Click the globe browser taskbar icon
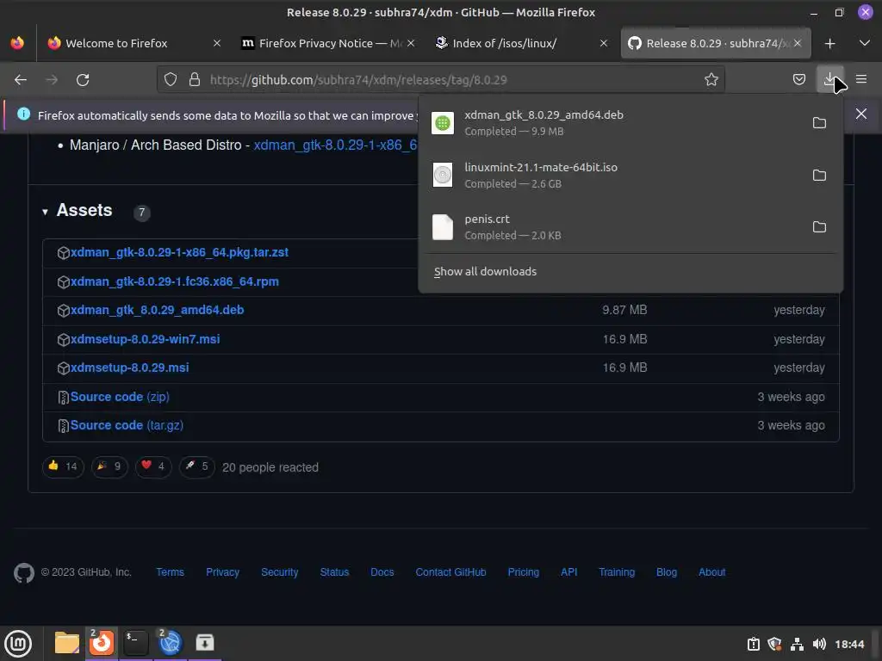The image size is (882, 661). [x=171, y=643]
